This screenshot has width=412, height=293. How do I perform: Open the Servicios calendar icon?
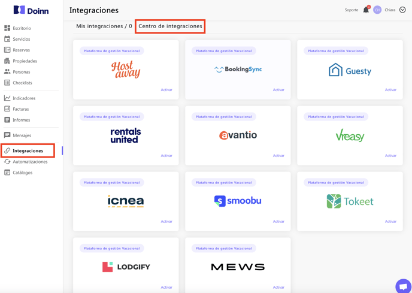[7, 39]
